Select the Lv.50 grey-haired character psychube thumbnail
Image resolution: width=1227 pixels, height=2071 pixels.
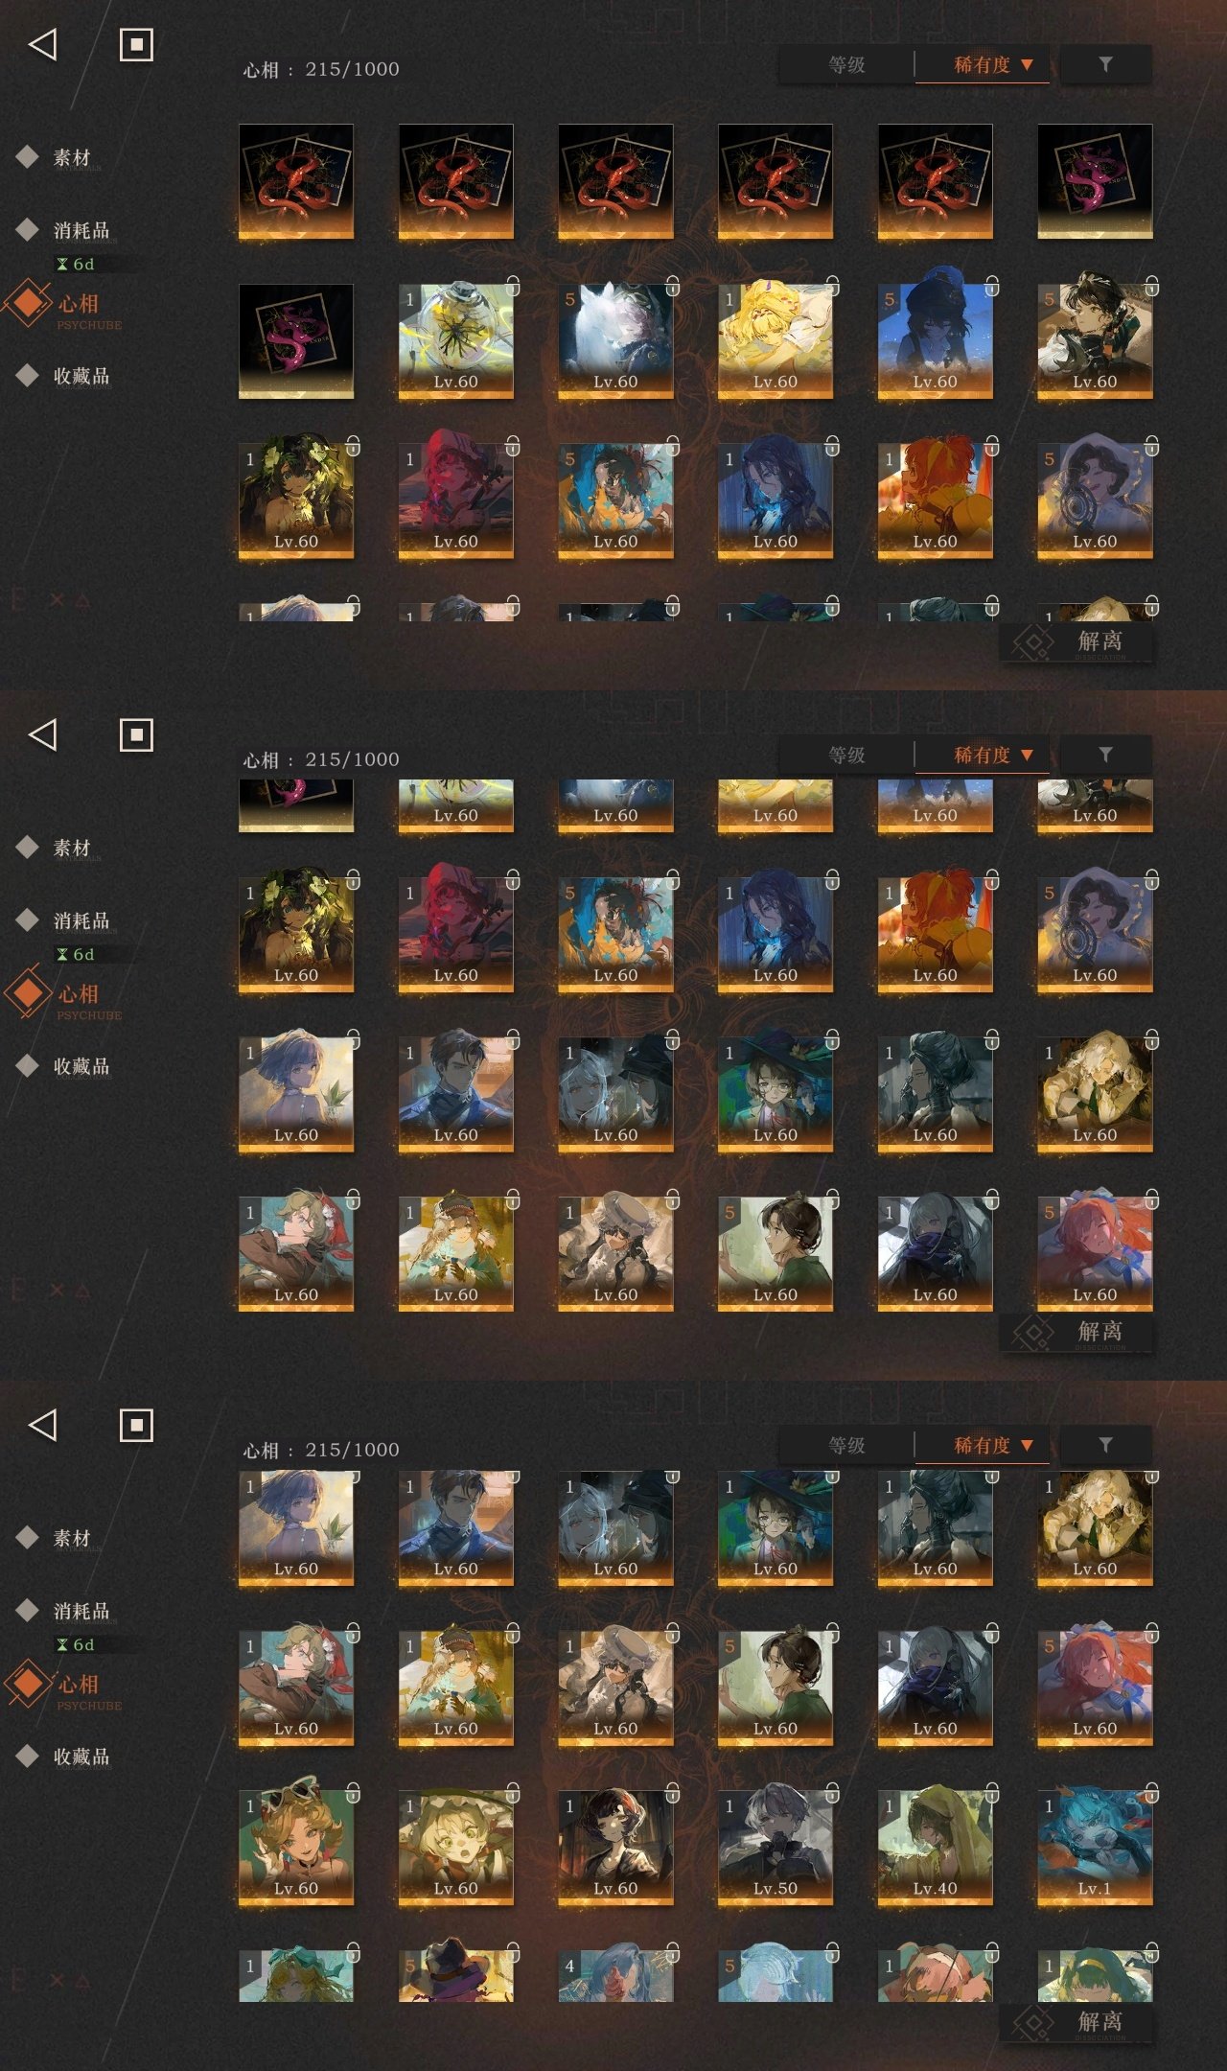(x=776, y=1847)
